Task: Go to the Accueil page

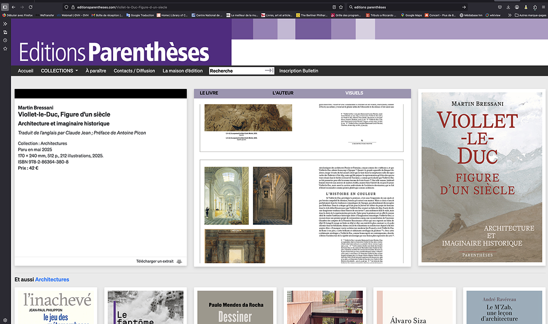Action: (26, 70)
